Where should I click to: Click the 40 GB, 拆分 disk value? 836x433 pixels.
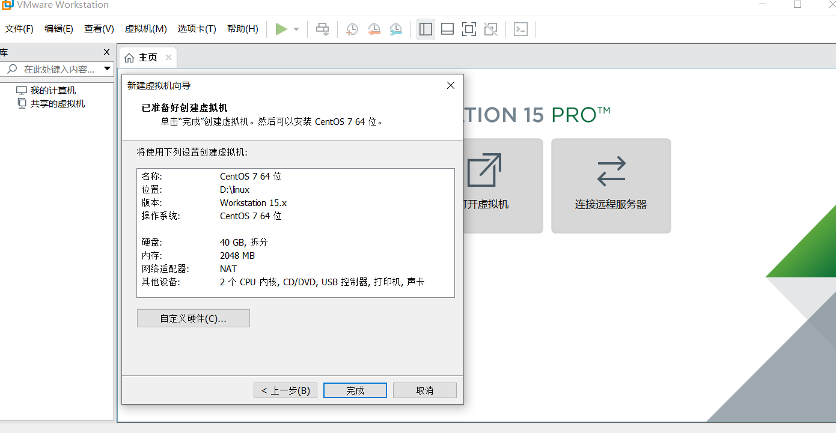[x=243, y=243]
